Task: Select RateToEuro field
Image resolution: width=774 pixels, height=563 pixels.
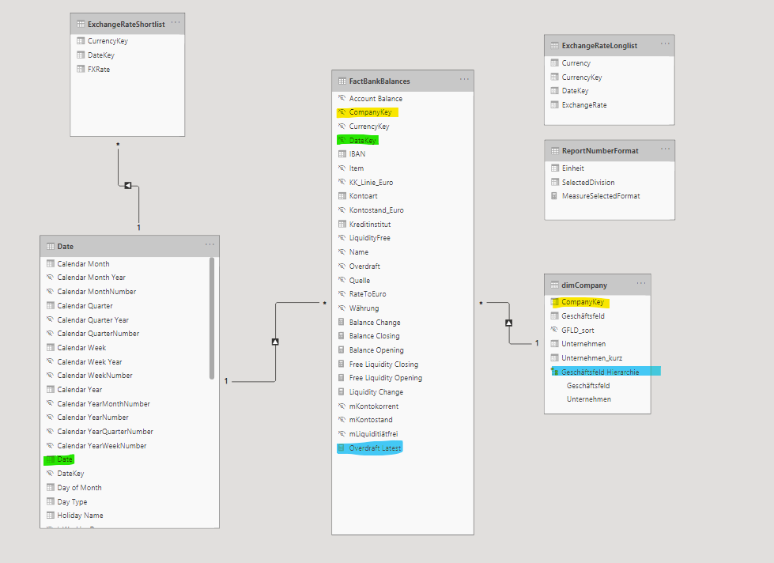Action: pyautogui.click(x=368, y=294)
